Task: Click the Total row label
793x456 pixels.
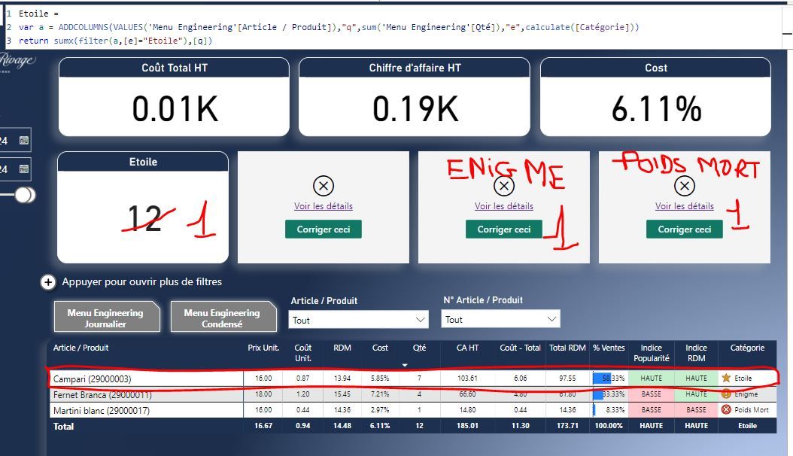Action: (x=64, y=426)
